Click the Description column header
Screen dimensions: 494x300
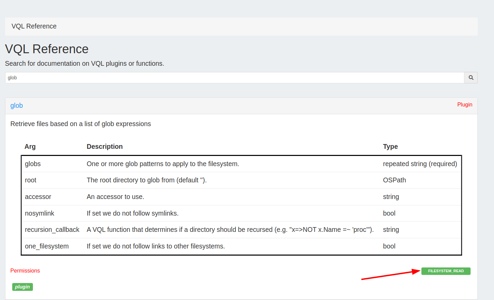[104, 146]
